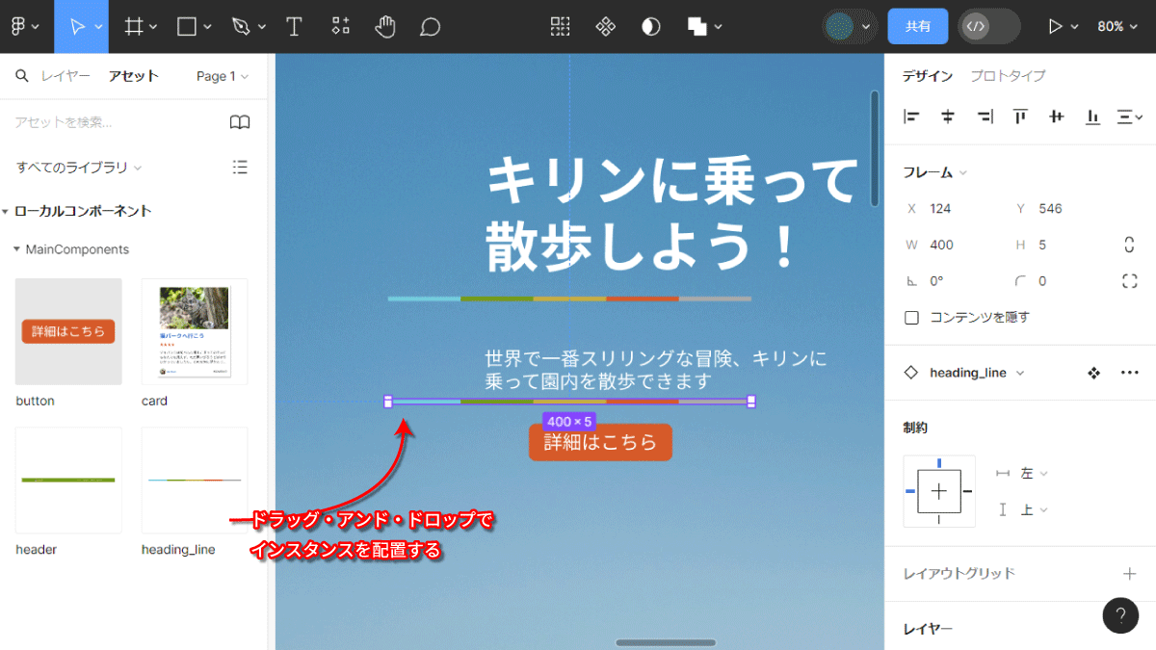Image resolution: width=1156 pixels, height=650 pixels.
Task: Select the Move tool
Action: [77, 27]
